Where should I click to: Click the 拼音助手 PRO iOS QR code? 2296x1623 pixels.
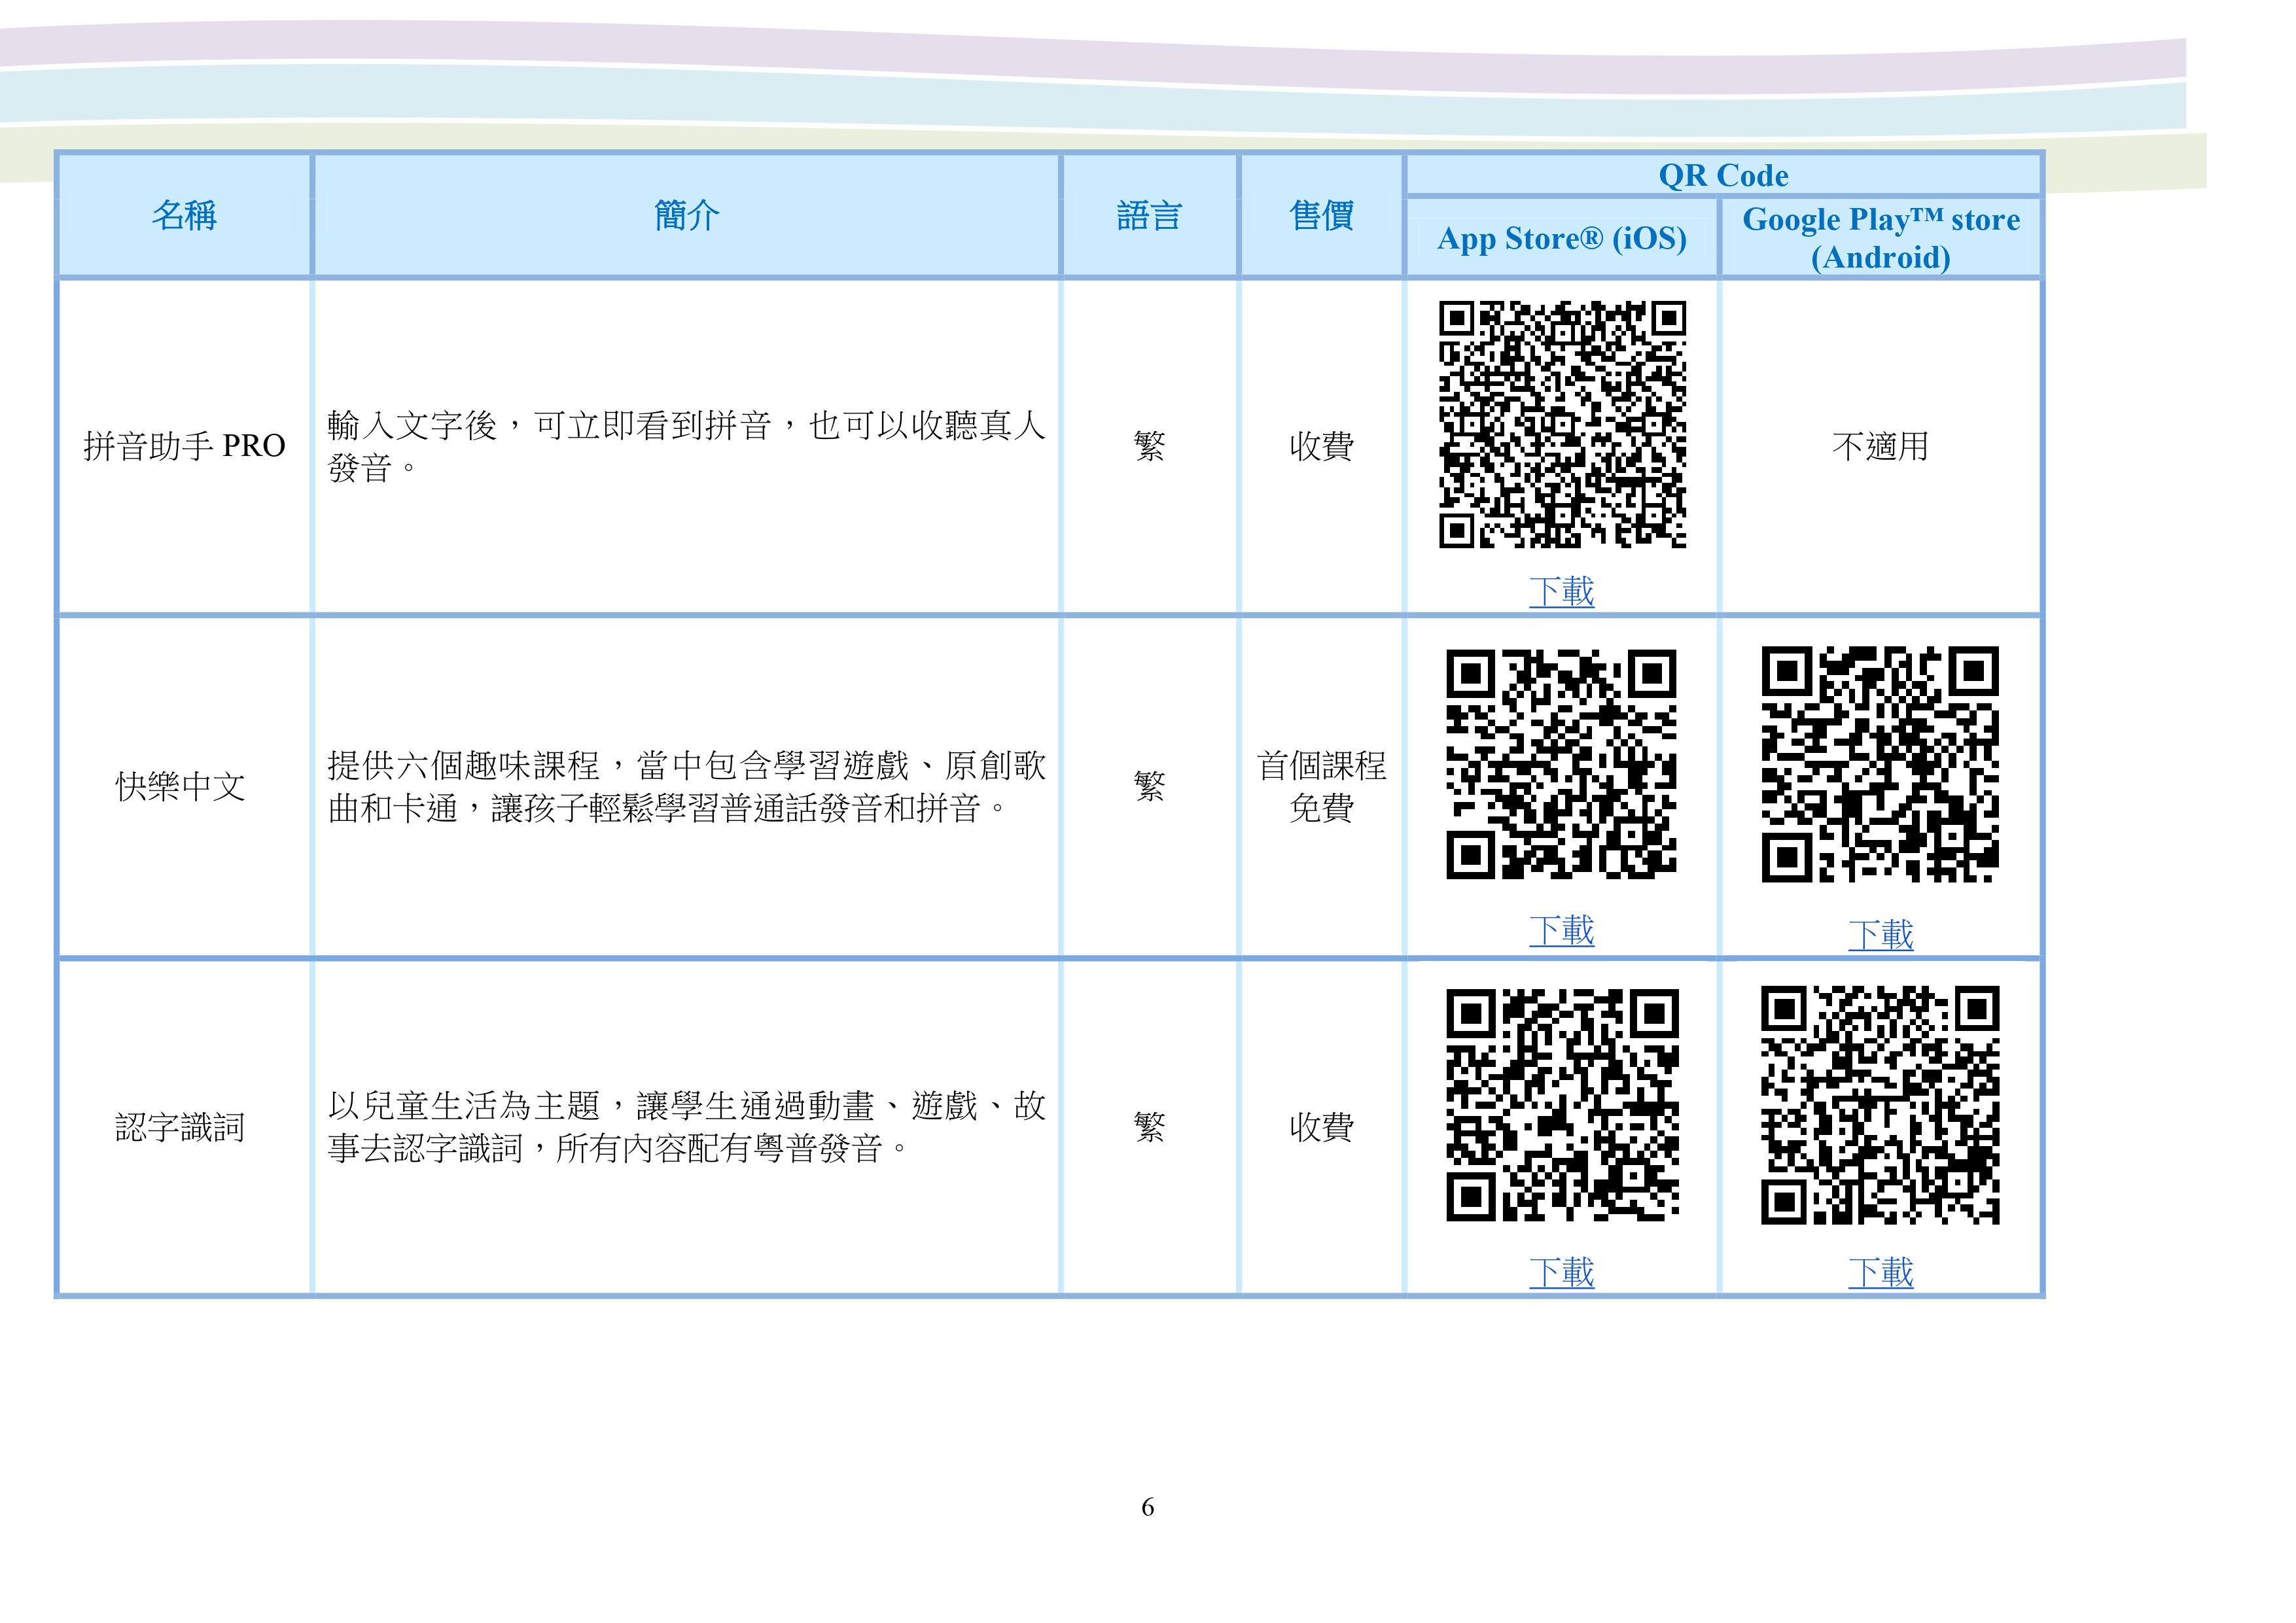point(1562,424)
